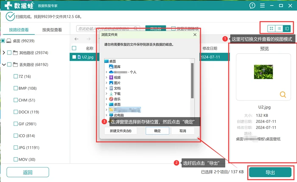Image resolution: width=297 pixels, height=182 pixels.
Task: Click the forward arrow navigation icon
Action: coord(88,39)
